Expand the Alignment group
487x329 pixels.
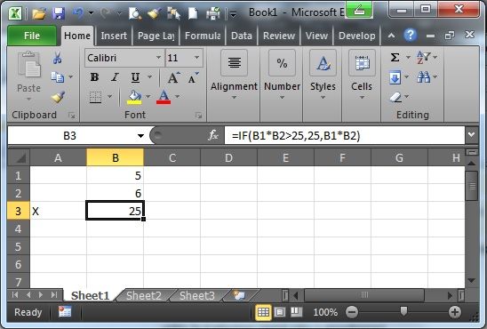tap(234, 76)
